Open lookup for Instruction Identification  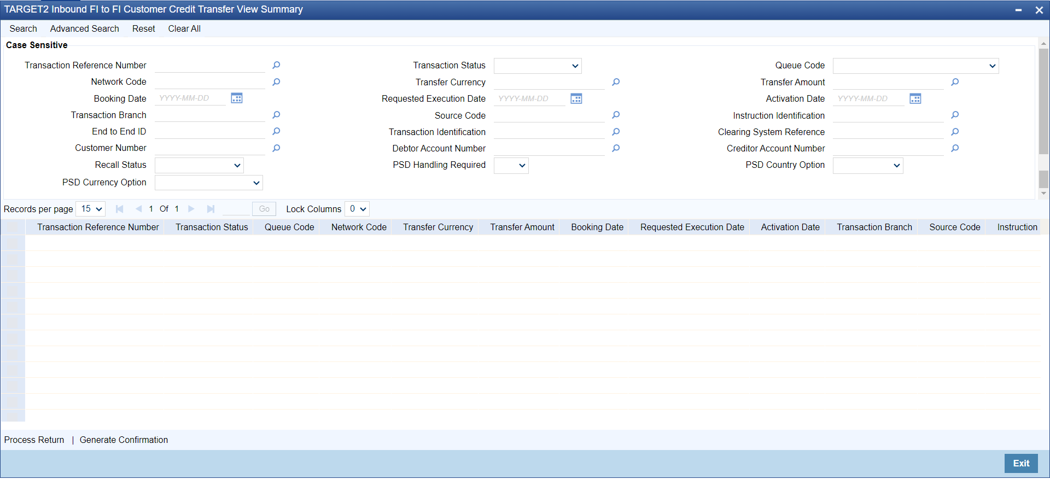(x=955, y=115)
